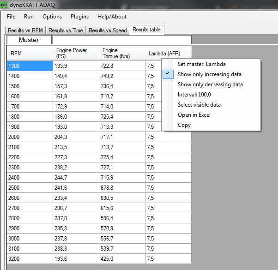
Task: Click torque value 749,2 cell
Action: tap(122, 76)
